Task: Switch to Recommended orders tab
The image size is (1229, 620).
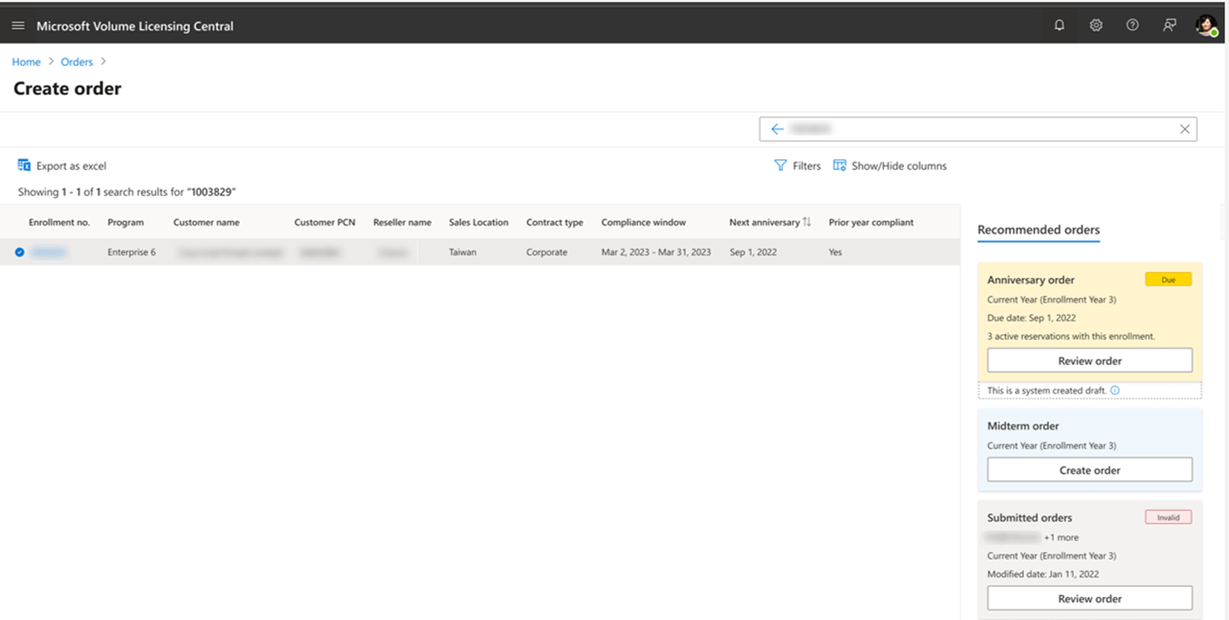Action: click(1038, 230)
